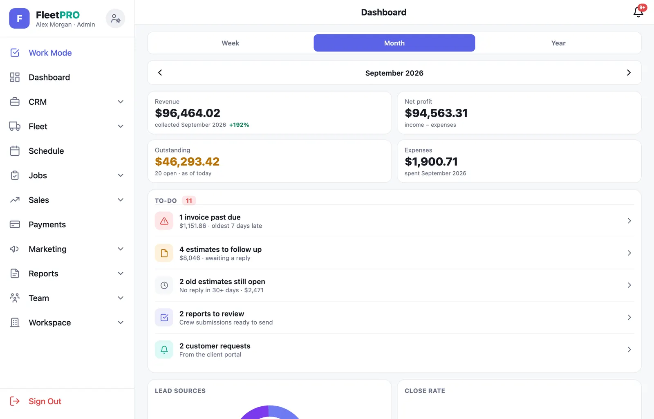Screen dimensions: 654x419
Task: Open the 1 invoice past due item
Action: tap(394, 221)
